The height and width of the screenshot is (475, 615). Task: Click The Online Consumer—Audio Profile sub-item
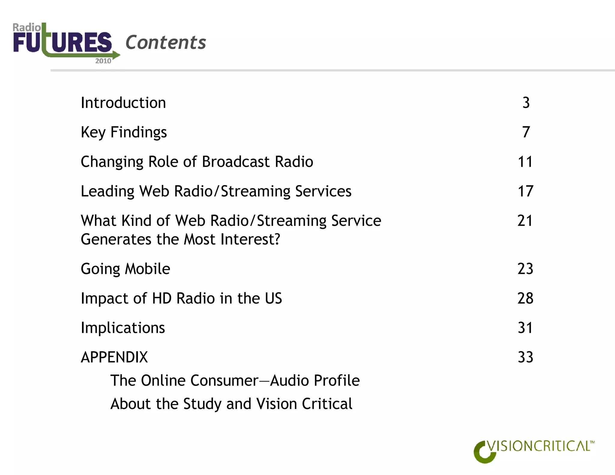(x=235, y=381)
